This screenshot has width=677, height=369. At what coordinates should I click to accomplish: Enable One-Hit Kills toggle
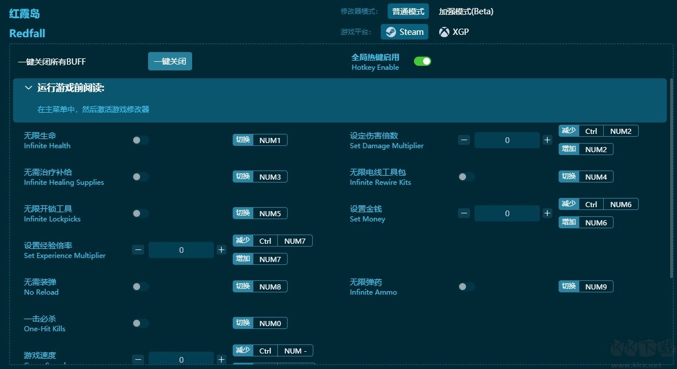(141, 323)
